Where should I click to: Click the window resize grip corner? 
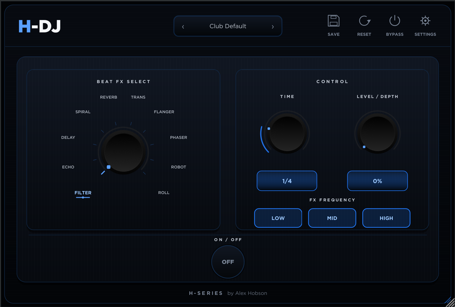[x=450, y=302]
